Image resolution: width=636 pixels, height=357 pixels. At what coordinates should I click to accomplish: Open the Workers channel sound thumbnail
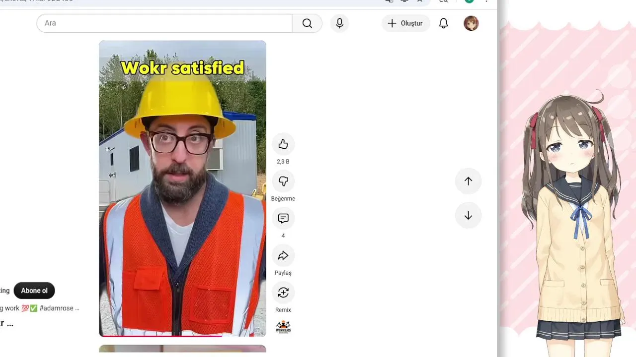point(283,327)
